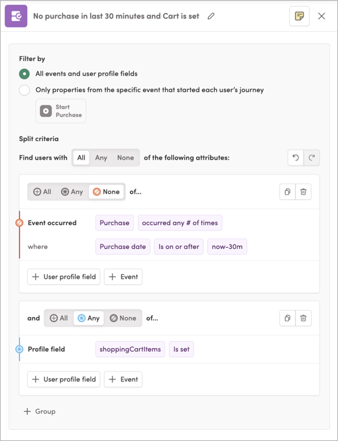Add Event to second group
This screenshot has height=441, width=338.
pos(123,379)
